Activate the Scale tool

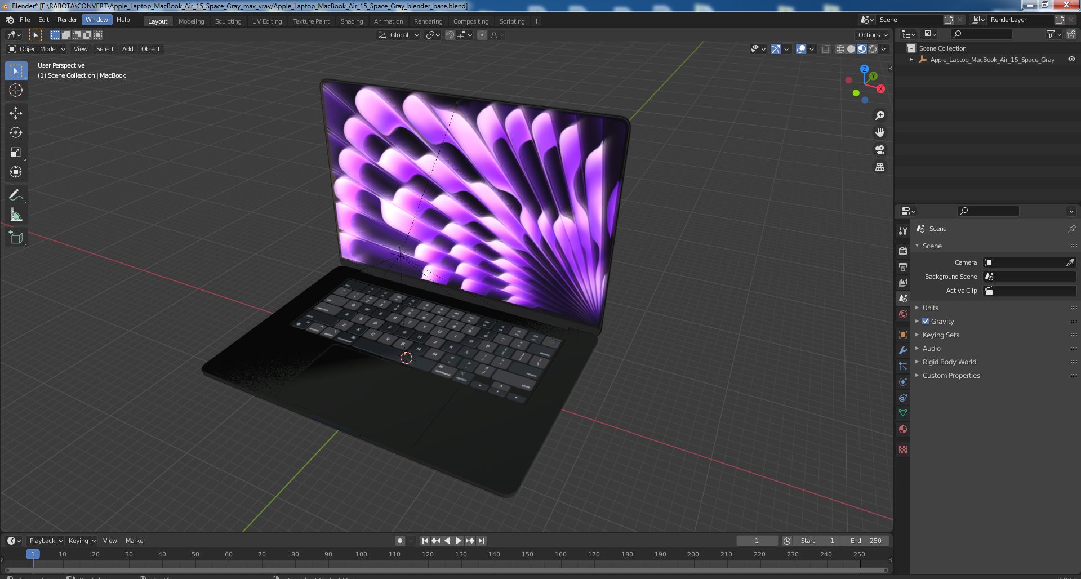pyautogui.click(x=16, y=152)
